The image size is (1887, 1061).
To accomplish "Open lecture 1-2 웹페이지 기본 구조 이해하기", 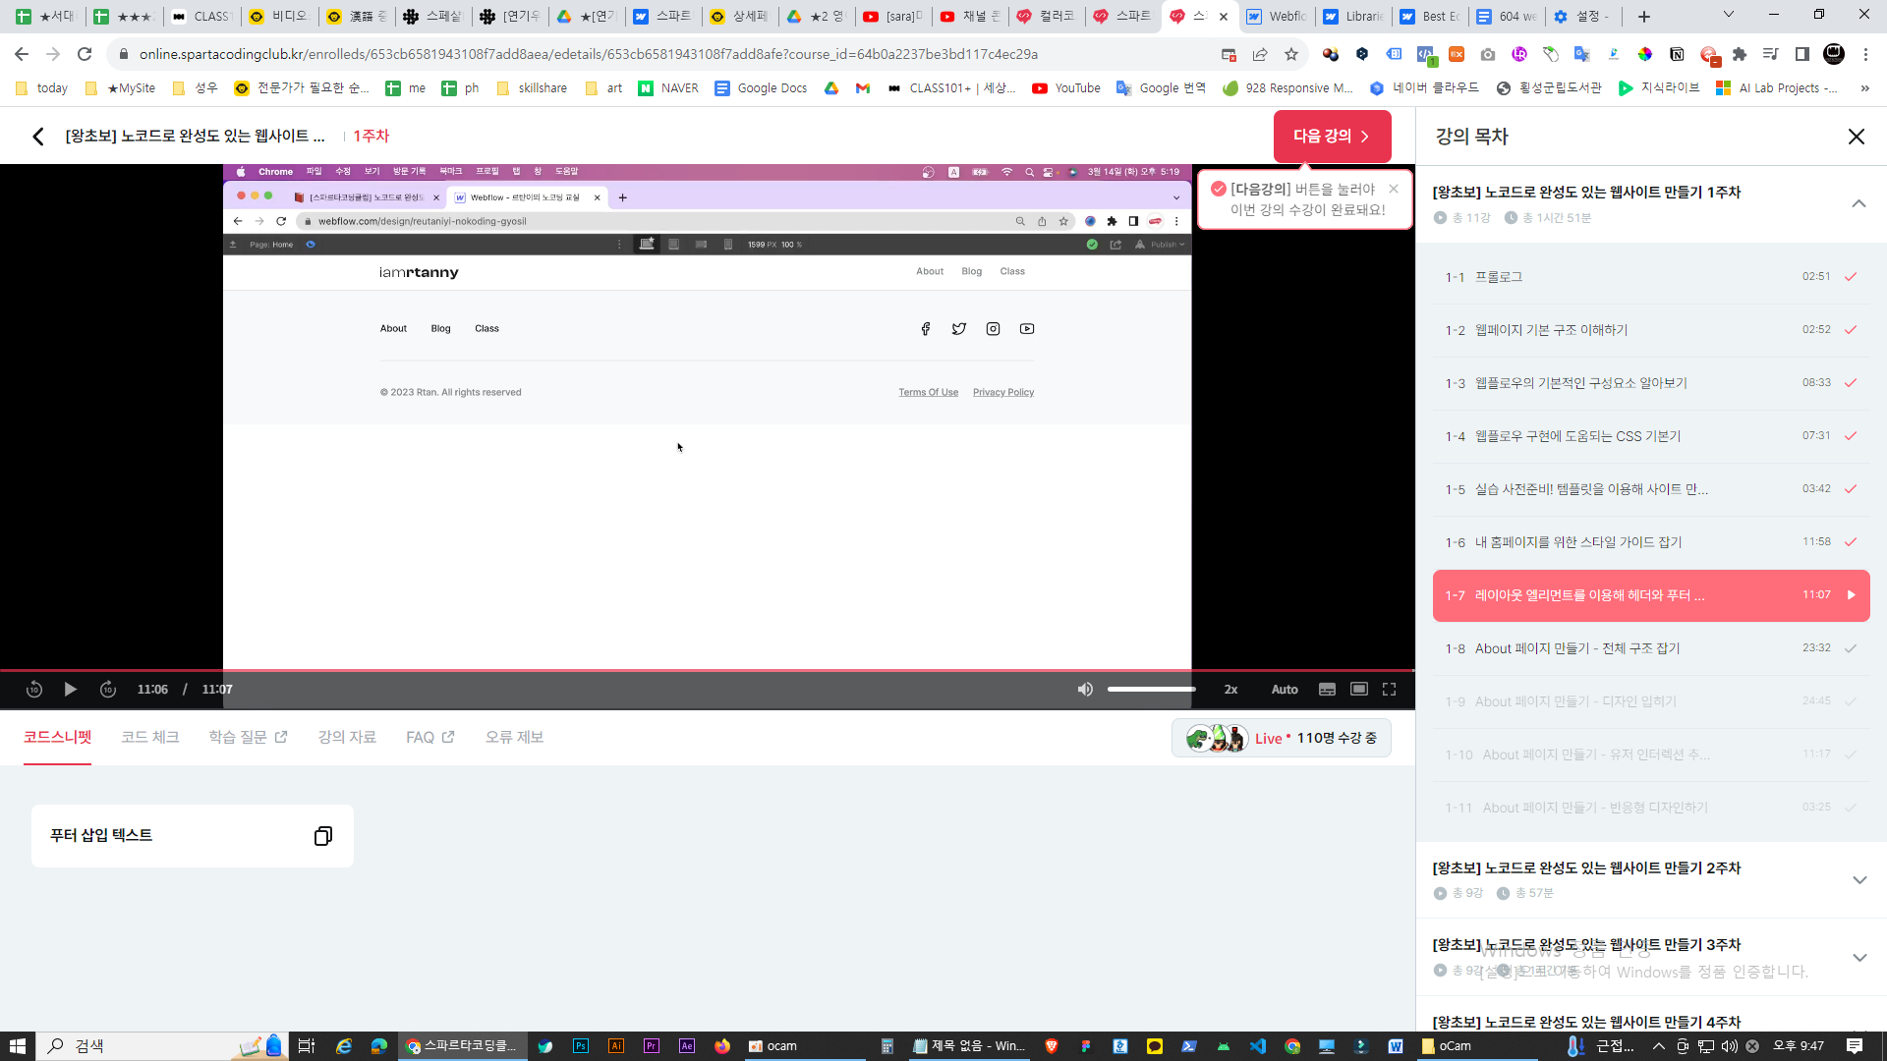I will click(x=1651, y=330).
